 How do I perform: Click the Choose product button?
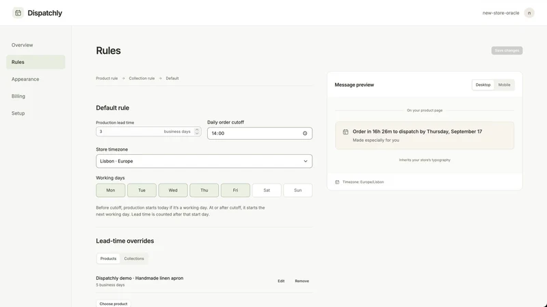point(114,304)
